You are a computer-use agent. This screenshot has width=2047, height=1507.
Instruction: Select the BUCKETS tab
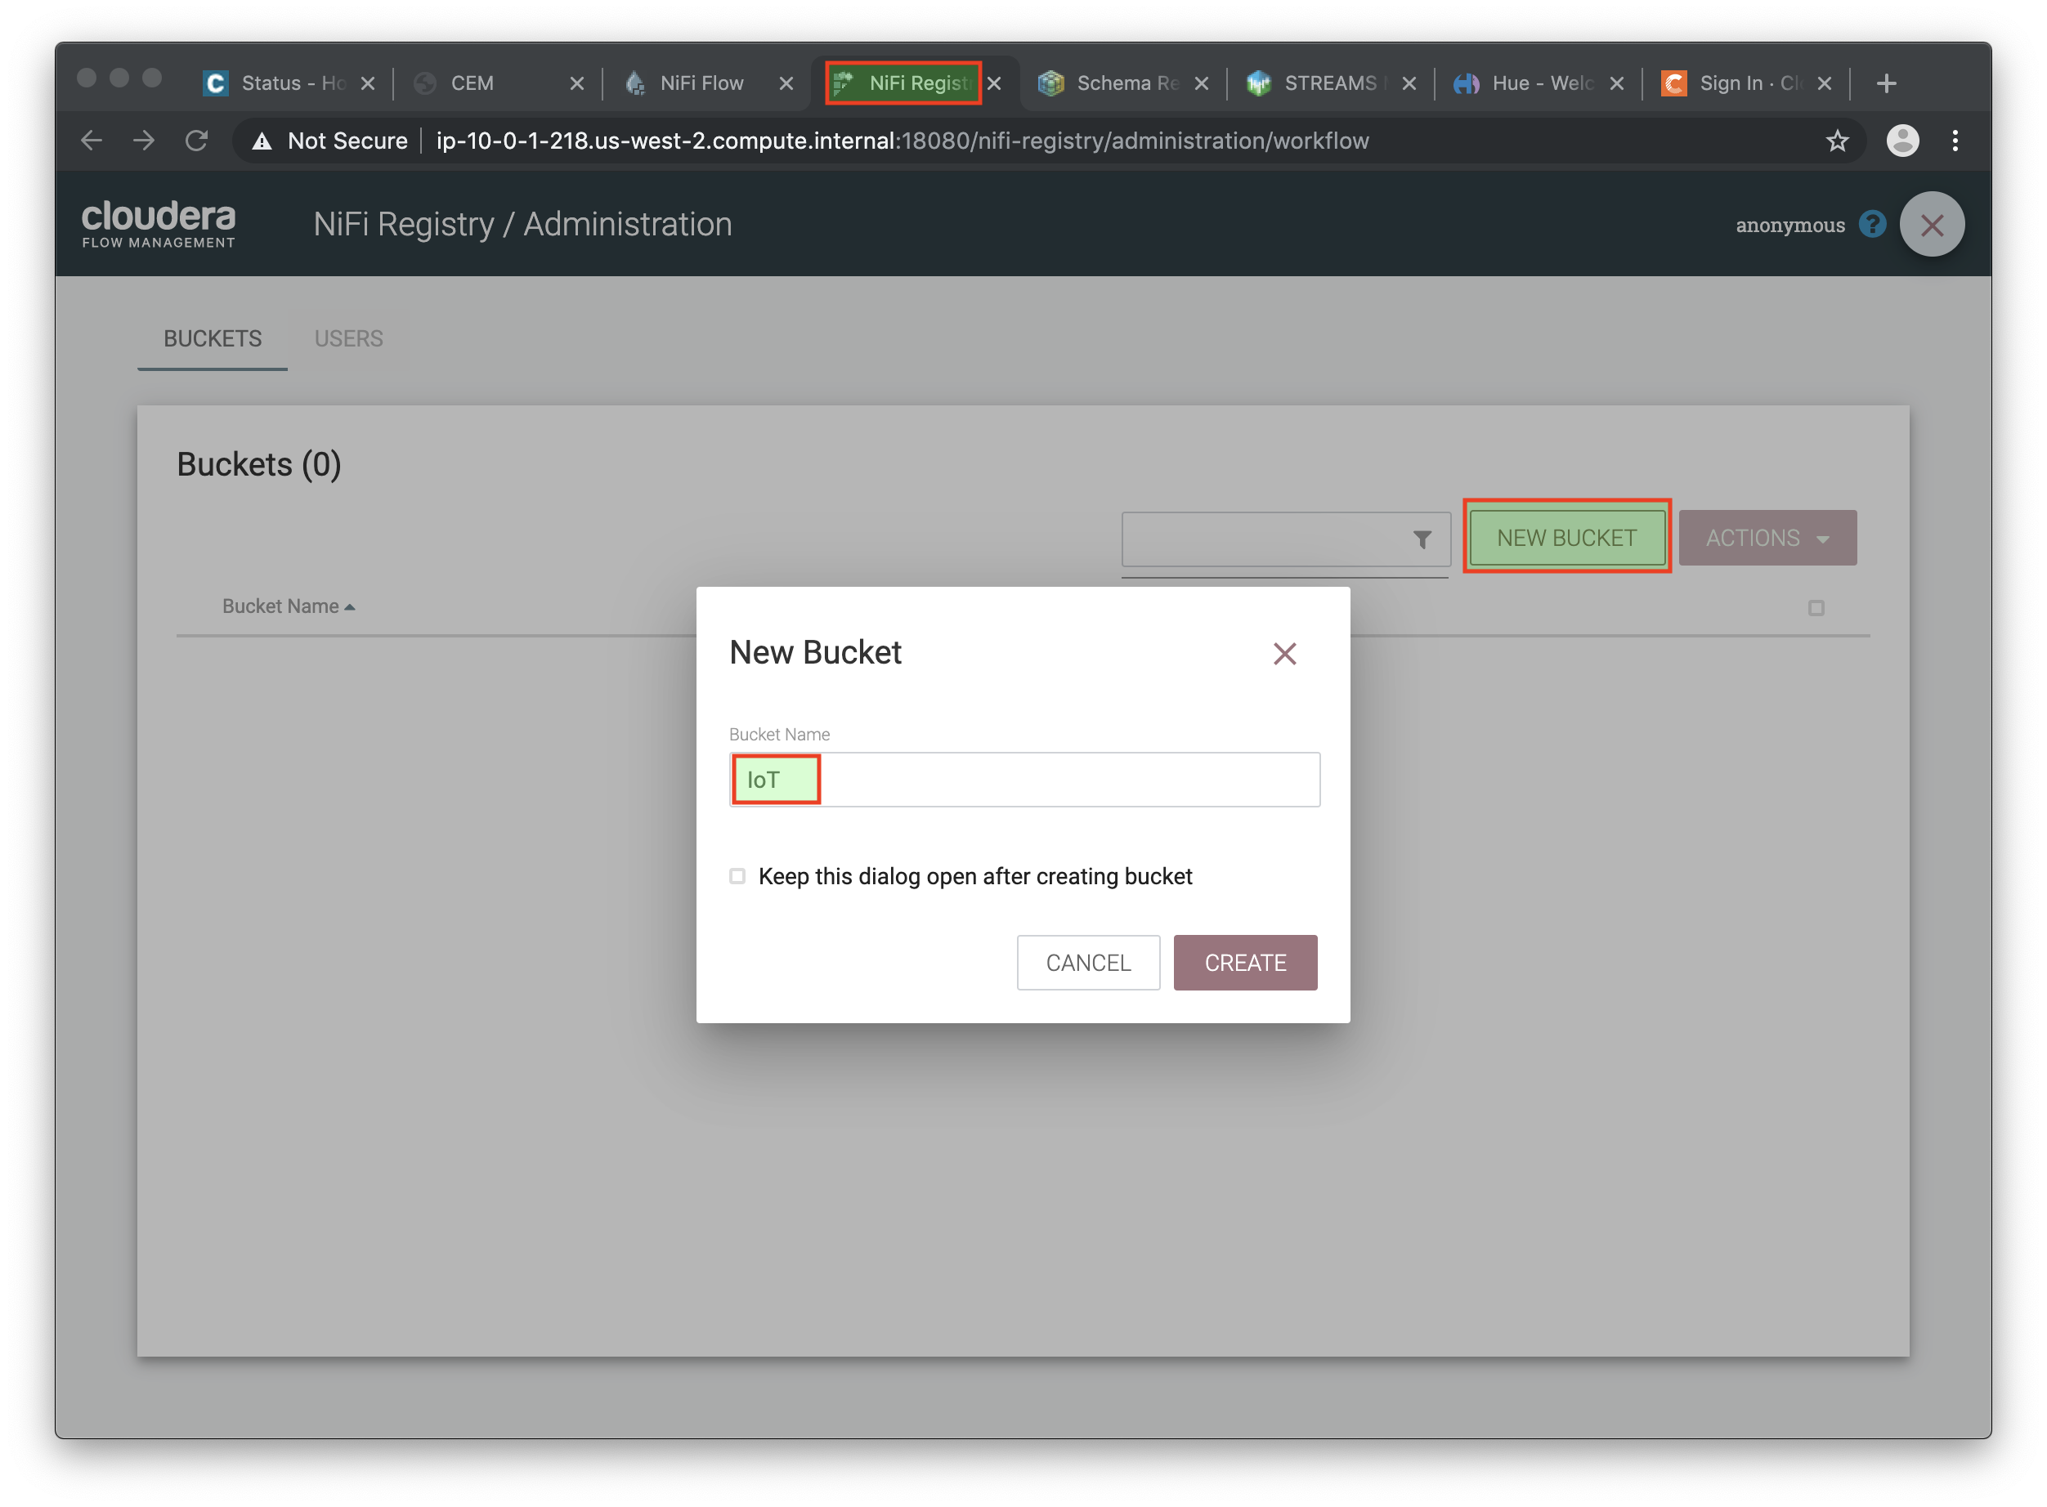coord(212,338)
